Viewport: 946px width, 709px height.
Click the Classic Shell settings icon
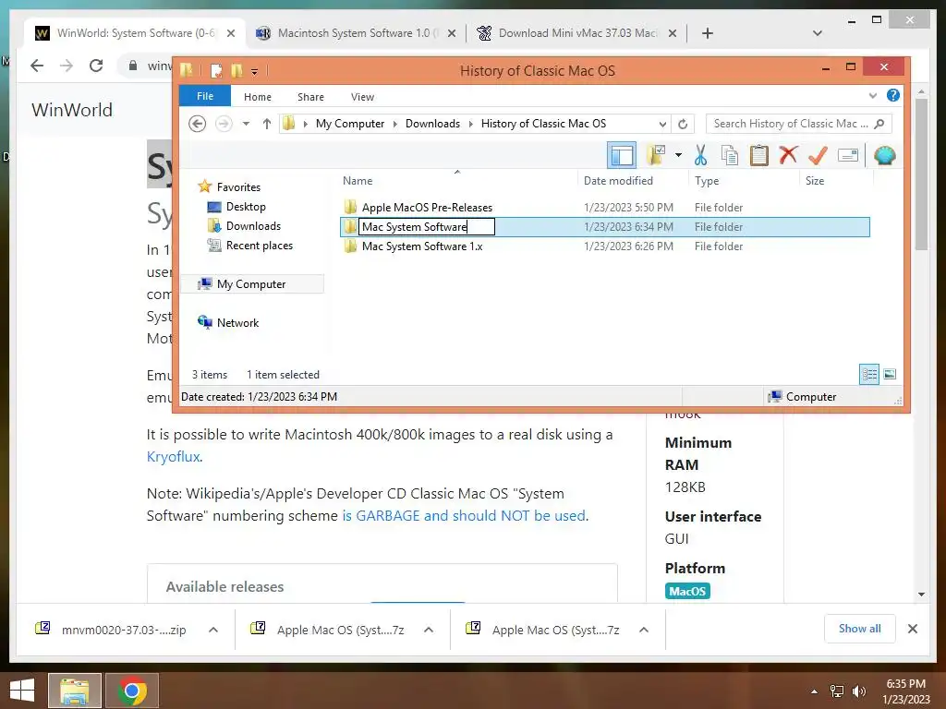click(884, 155)
